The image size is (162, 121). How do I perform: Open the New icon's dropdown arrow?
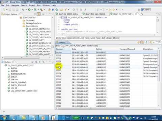pos(7,10)
